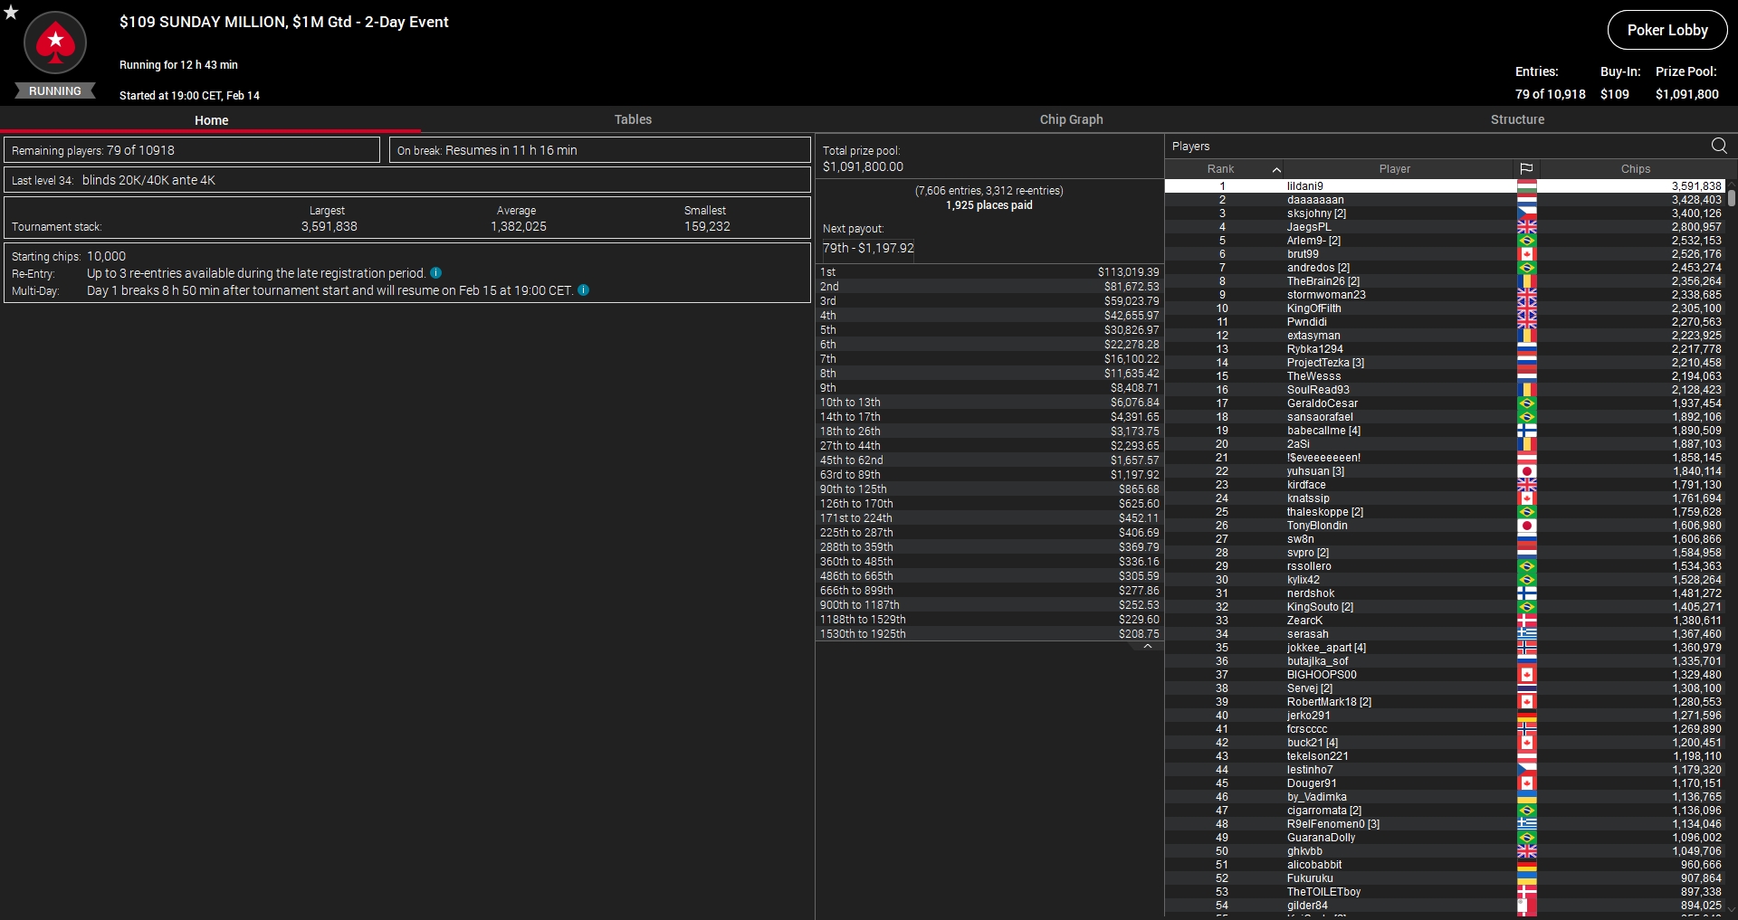Open the Structure tab
Viewport: 1738px width, 920px height.
point(1517,119)
